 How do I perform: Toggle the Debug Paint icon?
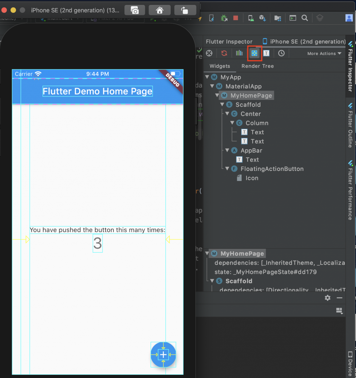254,53
